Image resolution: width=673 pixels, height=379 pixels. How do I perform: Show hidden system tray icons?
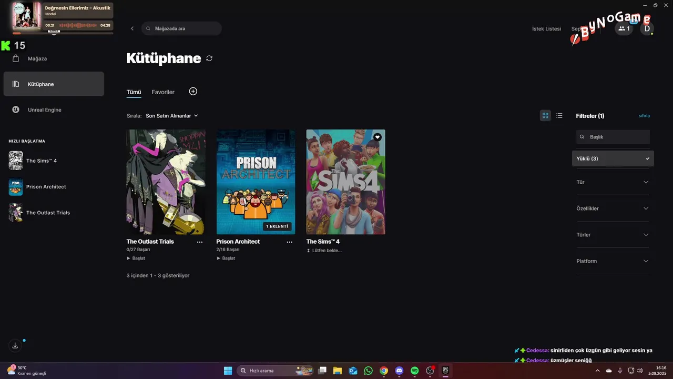597,371
